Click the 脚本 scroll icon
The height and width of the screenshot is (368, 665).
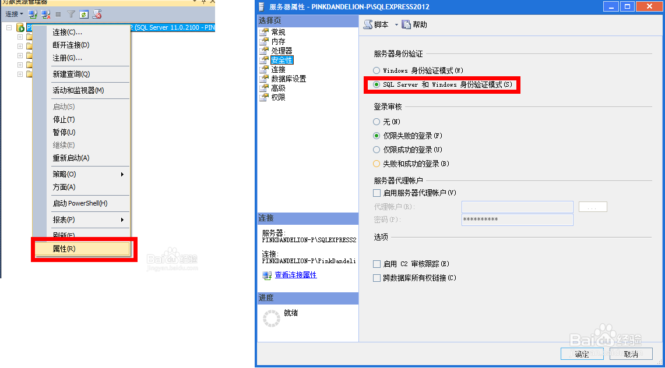(x=368, y=24)
